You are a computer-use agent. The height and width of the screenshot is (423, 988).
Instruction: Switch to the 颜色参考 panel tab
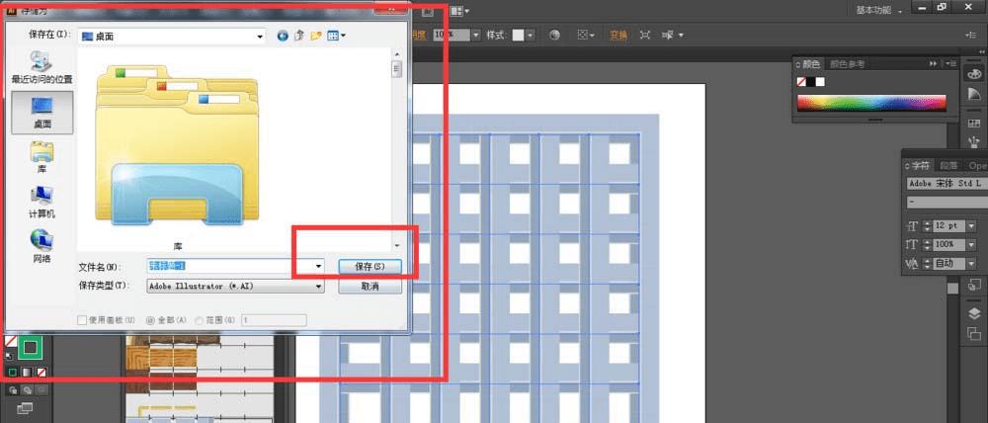pos(848,64)
